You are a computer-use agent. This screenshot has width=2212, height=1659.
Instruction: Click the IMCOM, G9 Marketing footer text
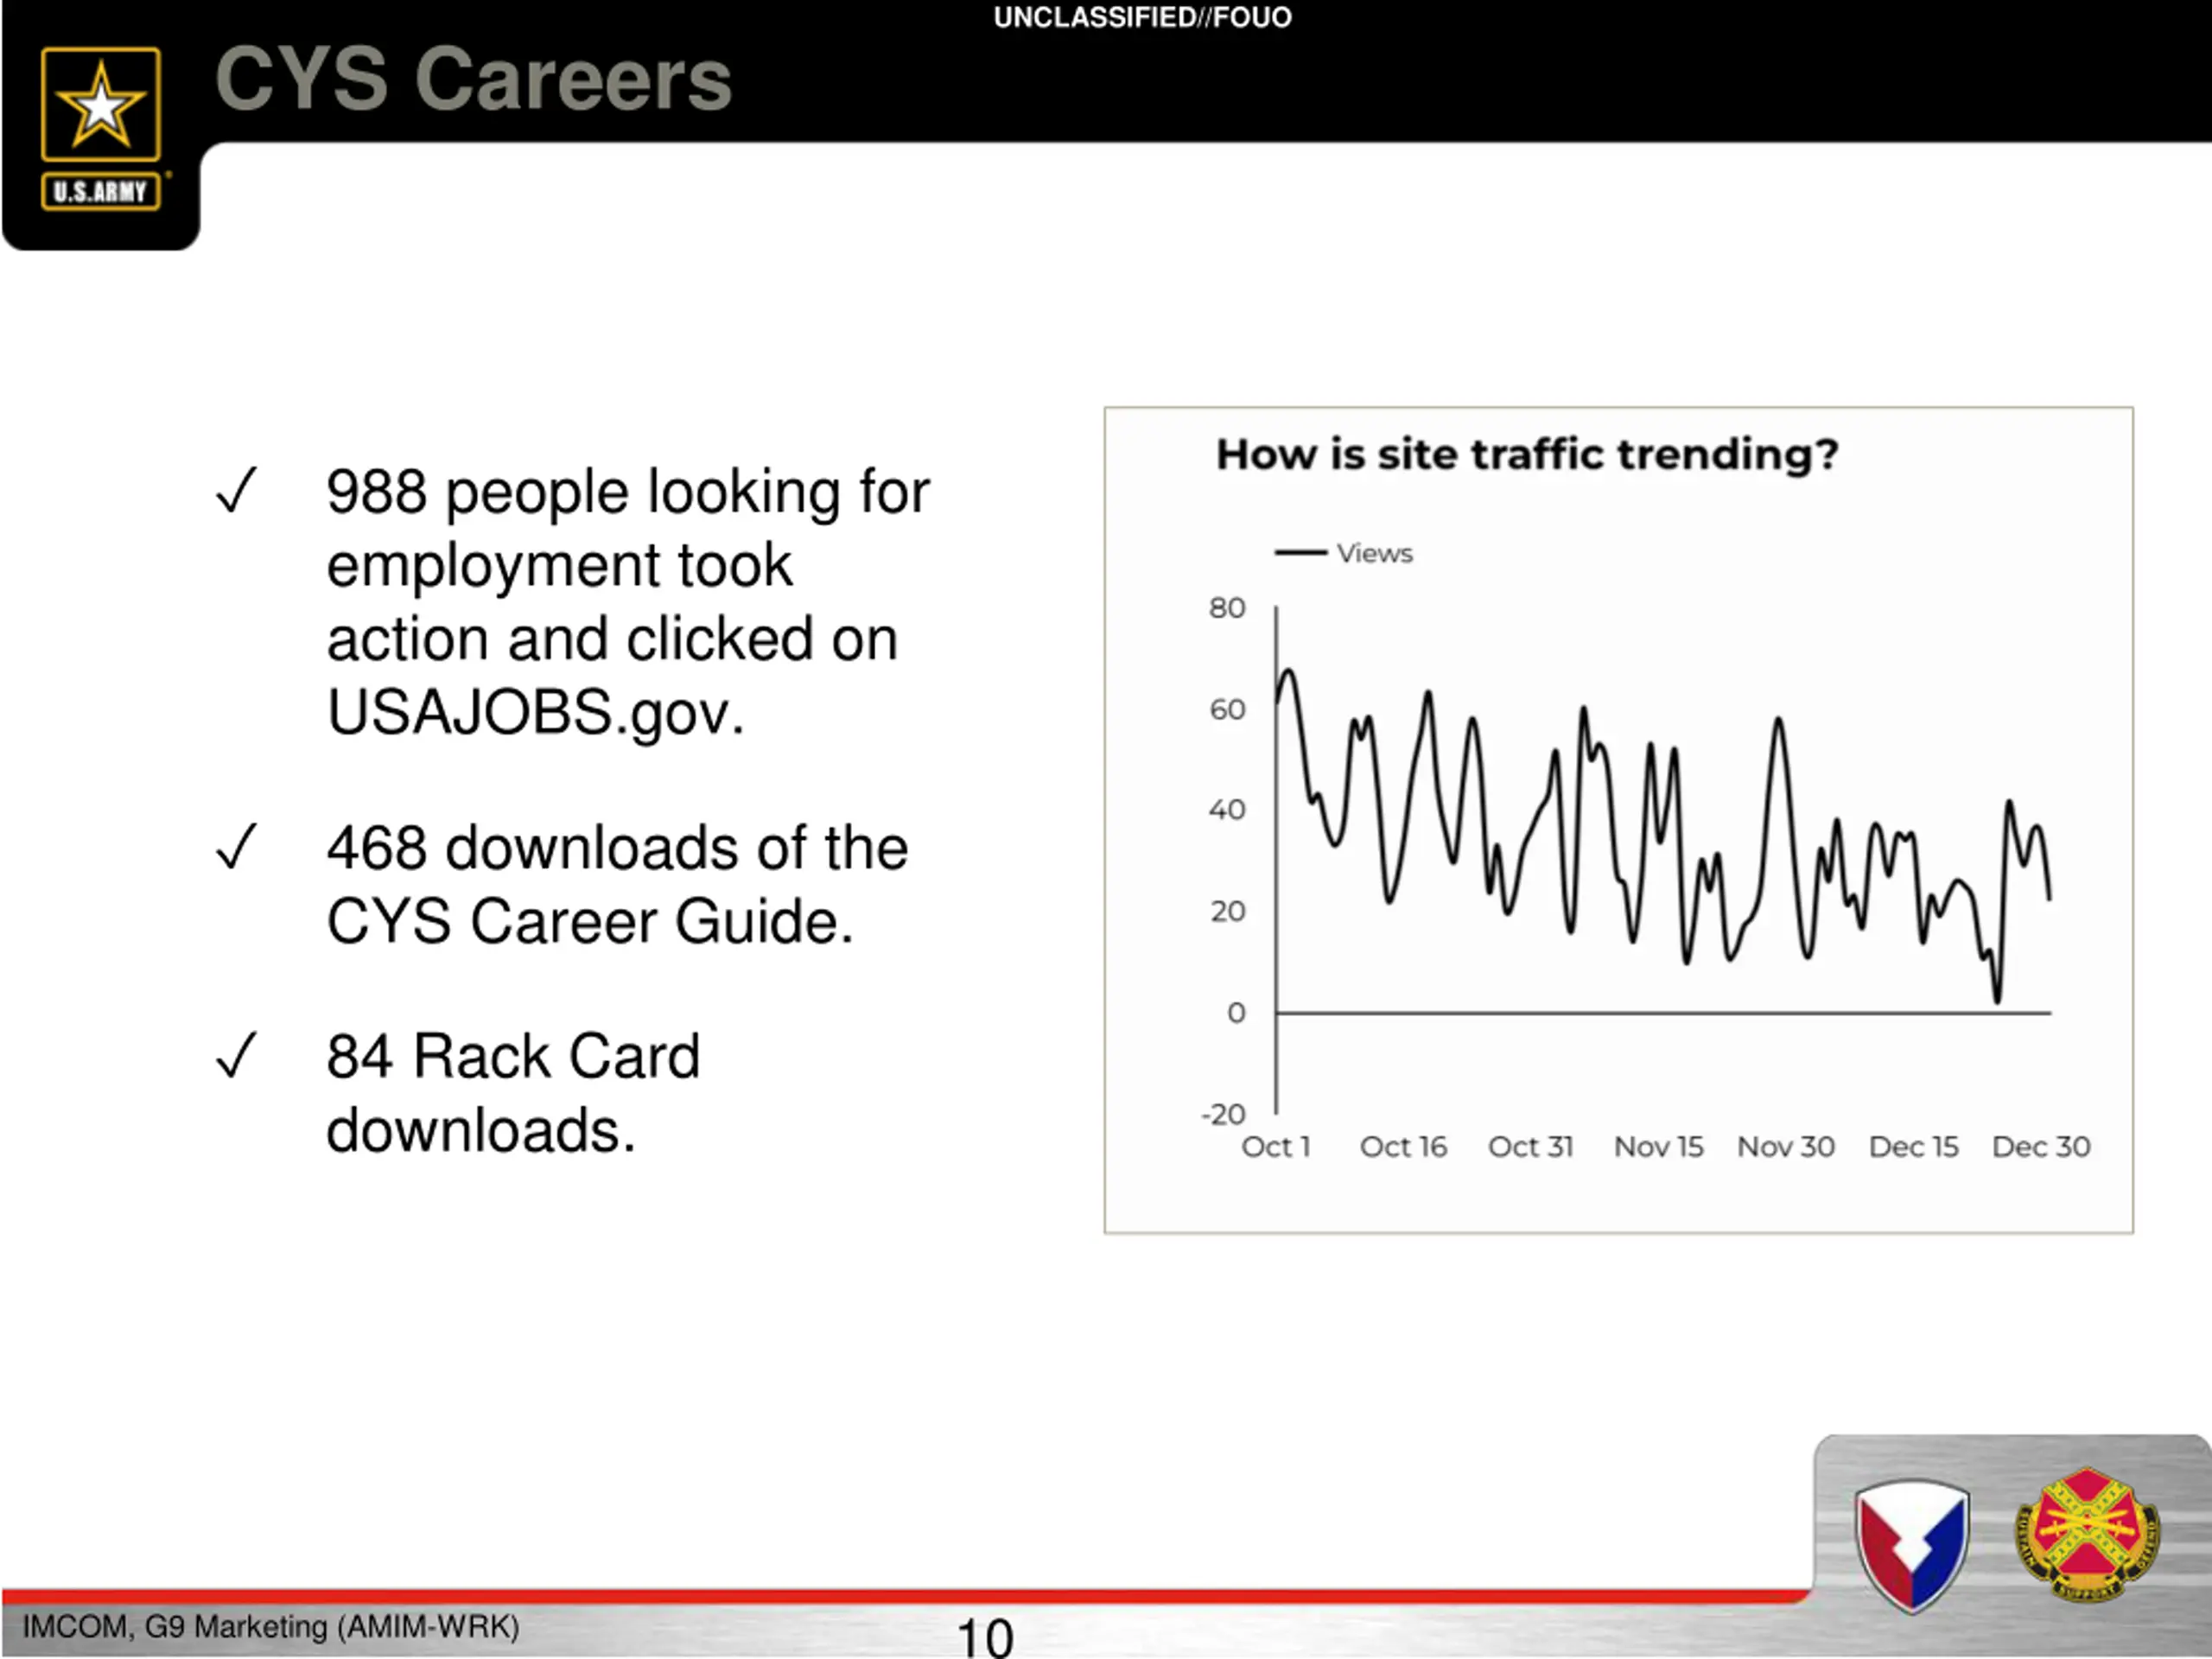pyautogui.click(x=271, y=1627)
